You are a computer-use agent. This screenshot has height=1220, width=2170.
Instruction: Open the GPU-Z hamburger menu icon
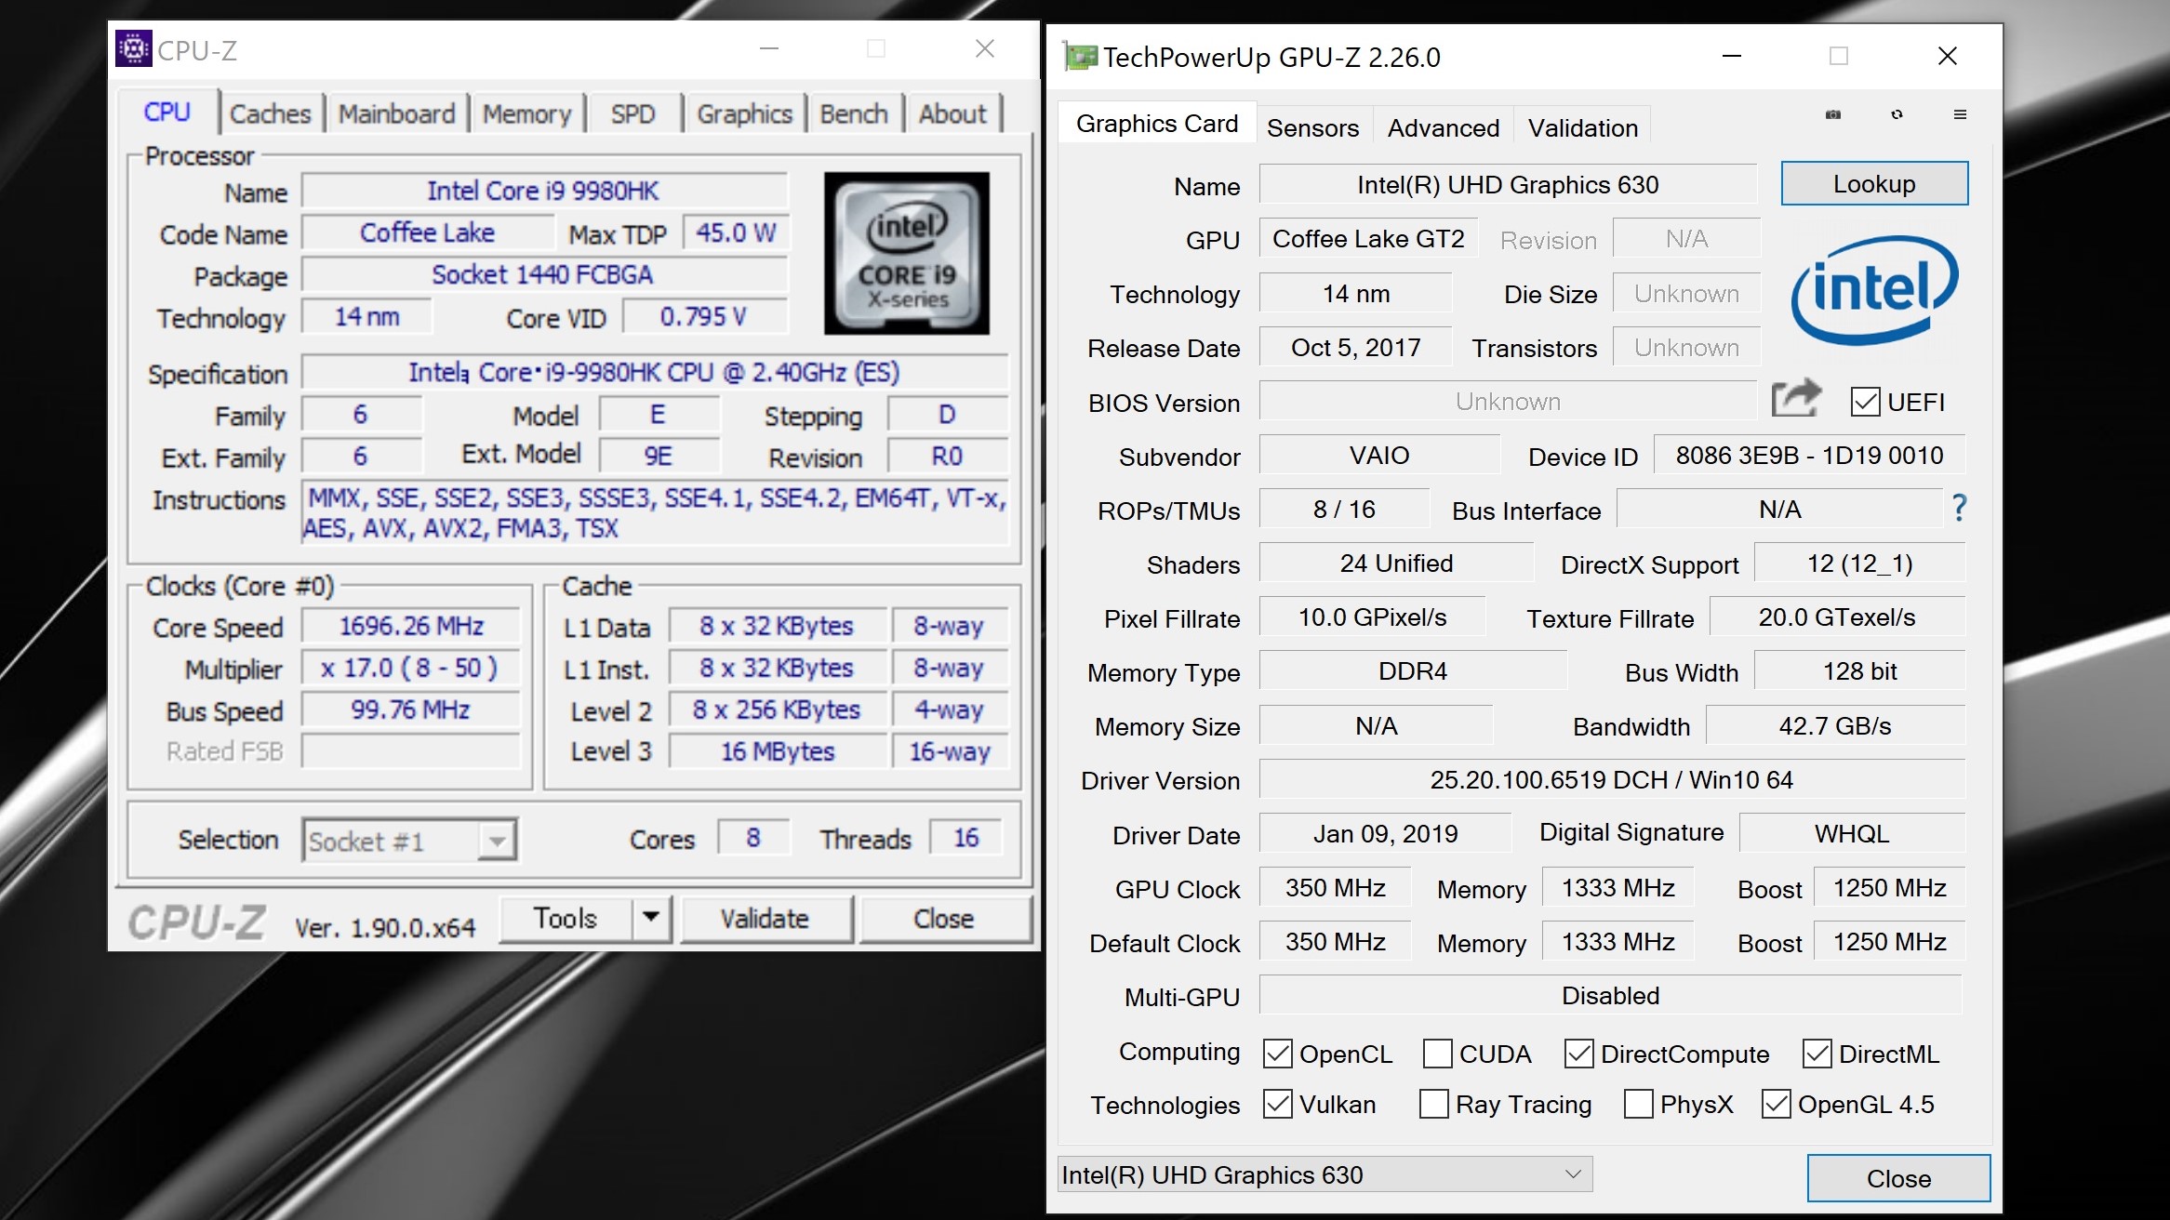tap(1960, 114)
